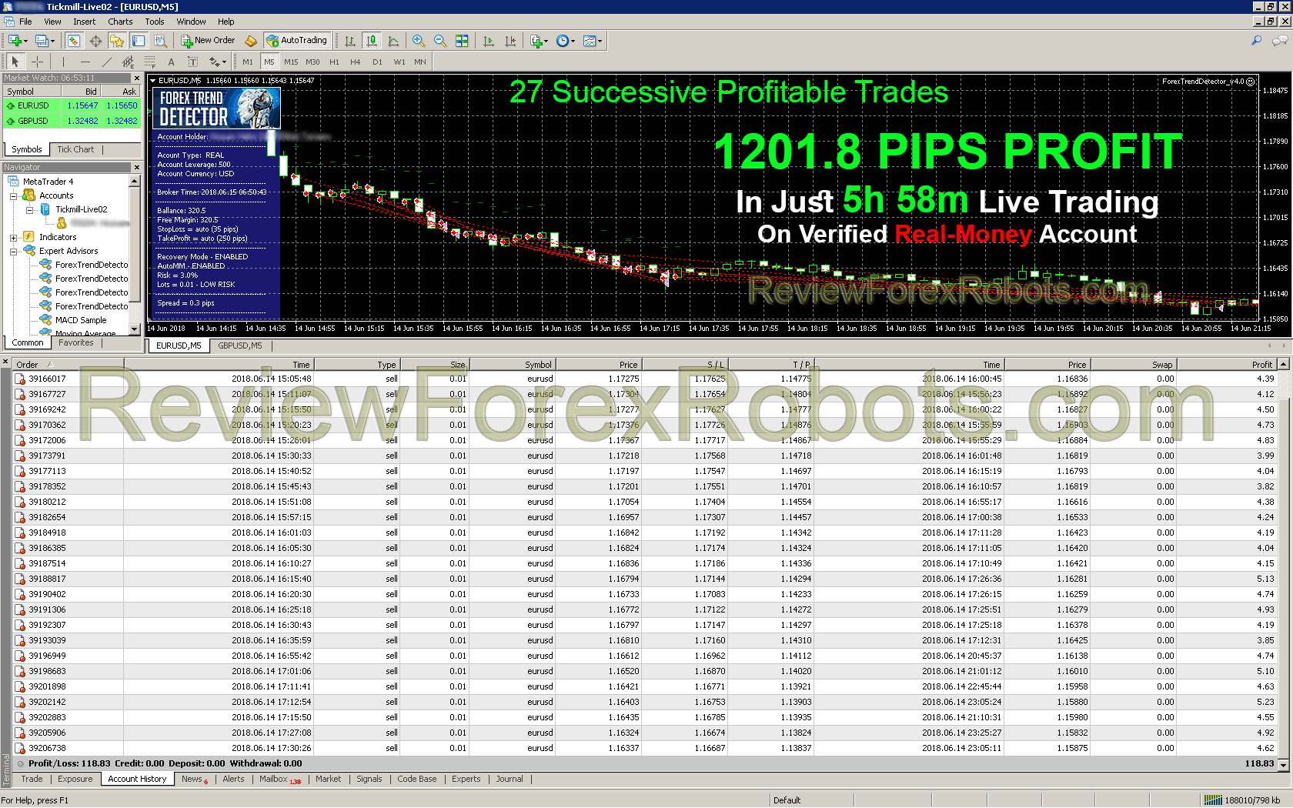Click the Indicators list toolbar icon
1293x808 pixels.
click(x=536, y=41)
